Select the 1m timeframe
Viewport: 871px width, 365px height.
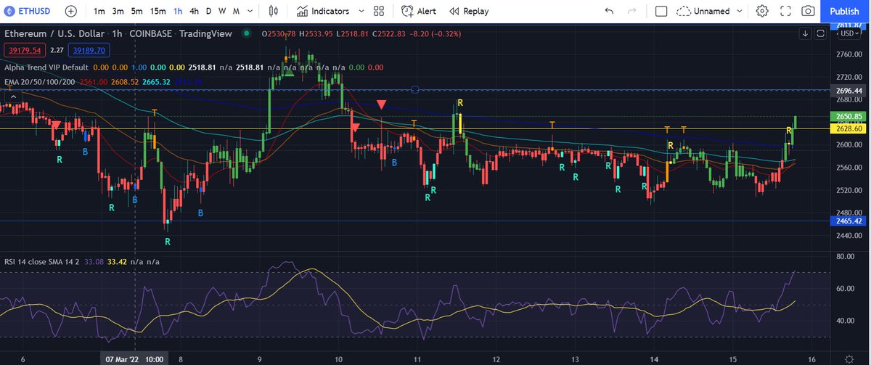click(99, 11)
